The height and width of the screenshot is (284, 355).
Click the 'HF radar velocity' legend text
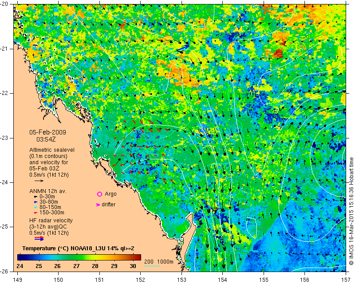pos(51,221)
